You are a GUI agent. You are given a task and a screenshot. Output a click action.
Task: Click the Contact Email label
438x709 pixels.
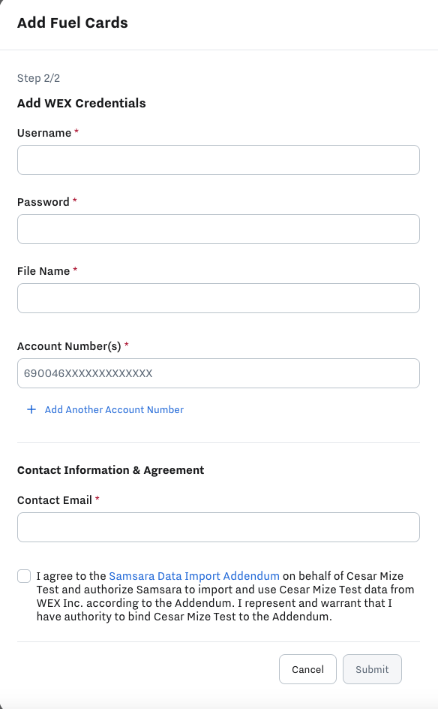click(55, 500)
